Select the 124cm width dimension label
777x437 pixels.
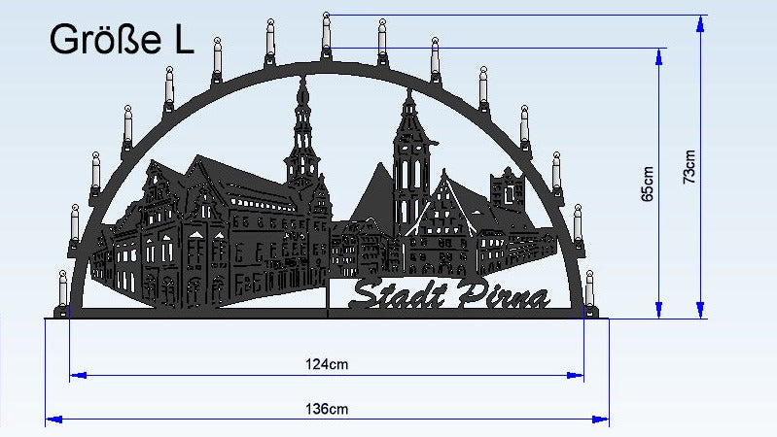pyautogui.click(x=326, y=364)
